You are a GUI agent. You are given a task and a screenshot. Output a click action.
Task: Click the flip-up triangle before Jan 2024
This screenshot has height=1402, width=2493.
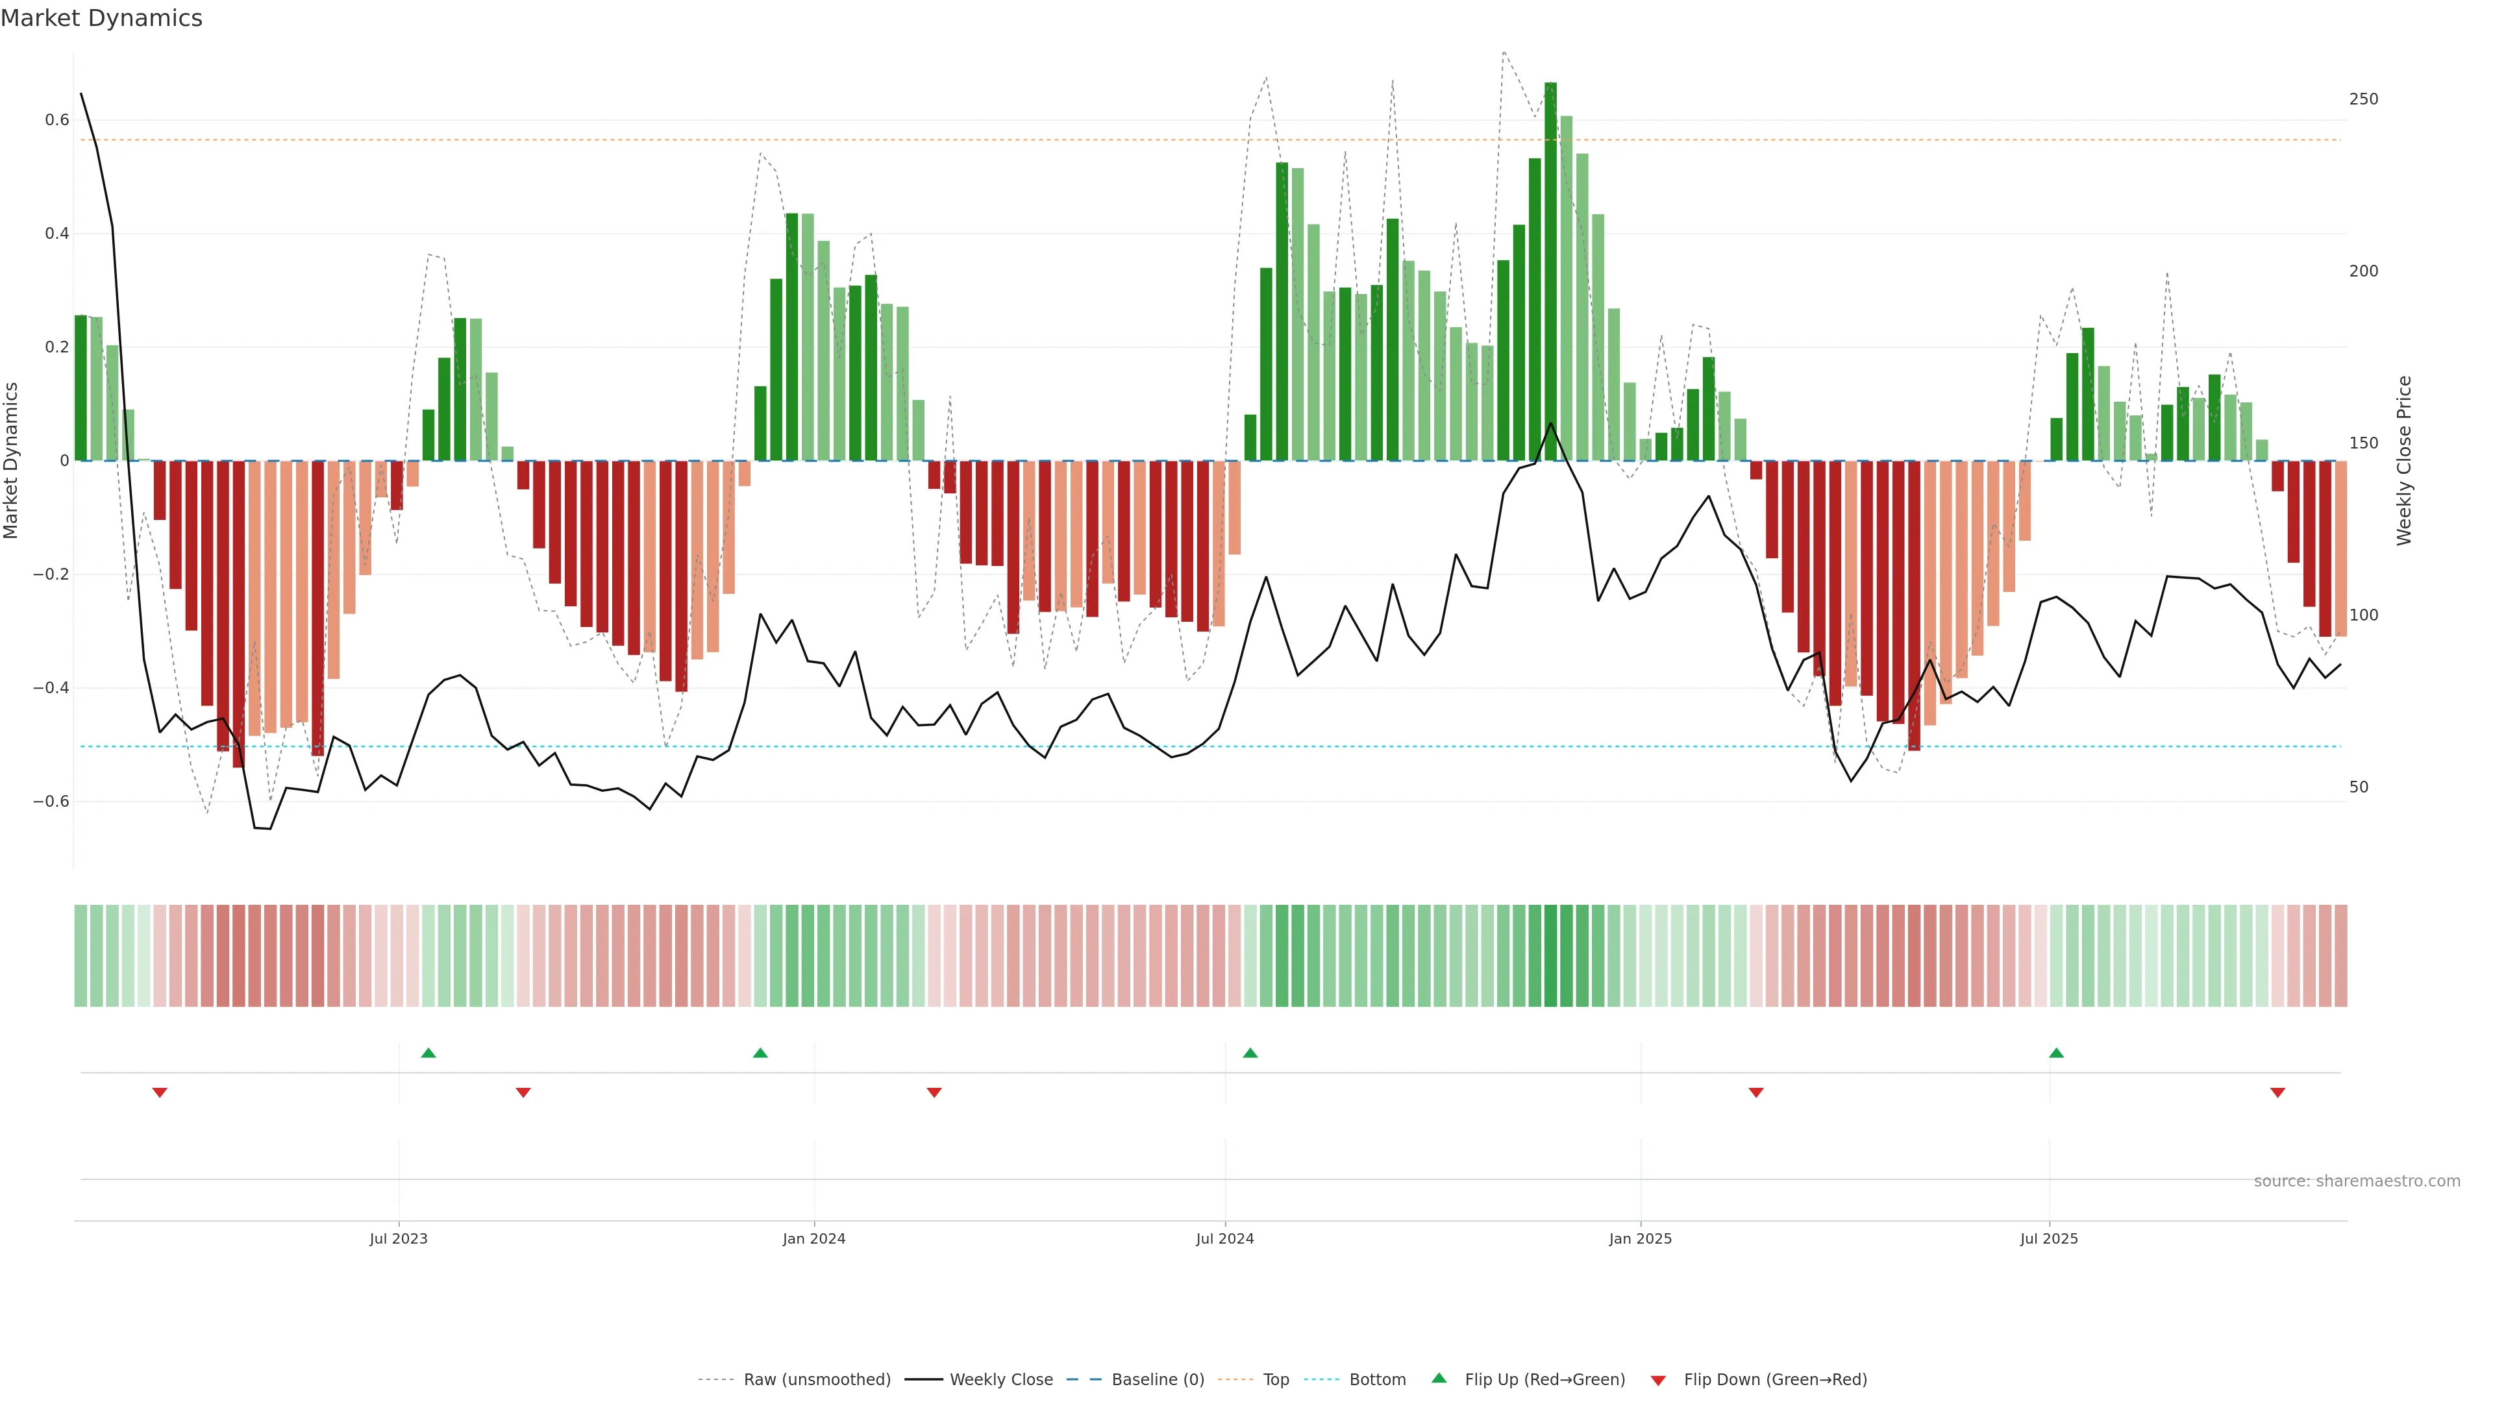tap(761, 1053)
